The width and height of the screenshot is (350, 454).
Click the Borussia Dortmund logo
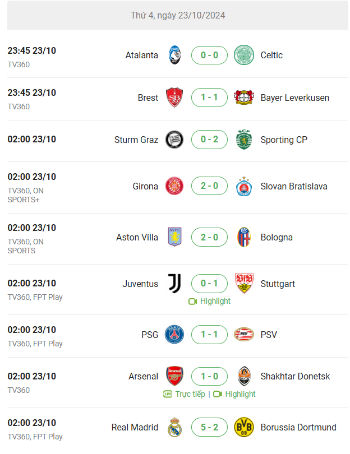(x=243, y=427)
